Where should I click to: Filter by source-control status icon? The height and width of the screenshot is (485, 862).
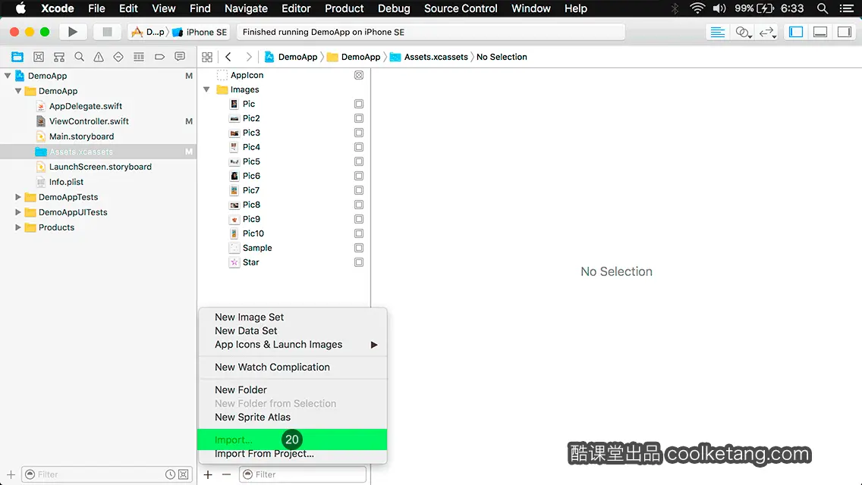pyautogui.click(x=184, y=474)
